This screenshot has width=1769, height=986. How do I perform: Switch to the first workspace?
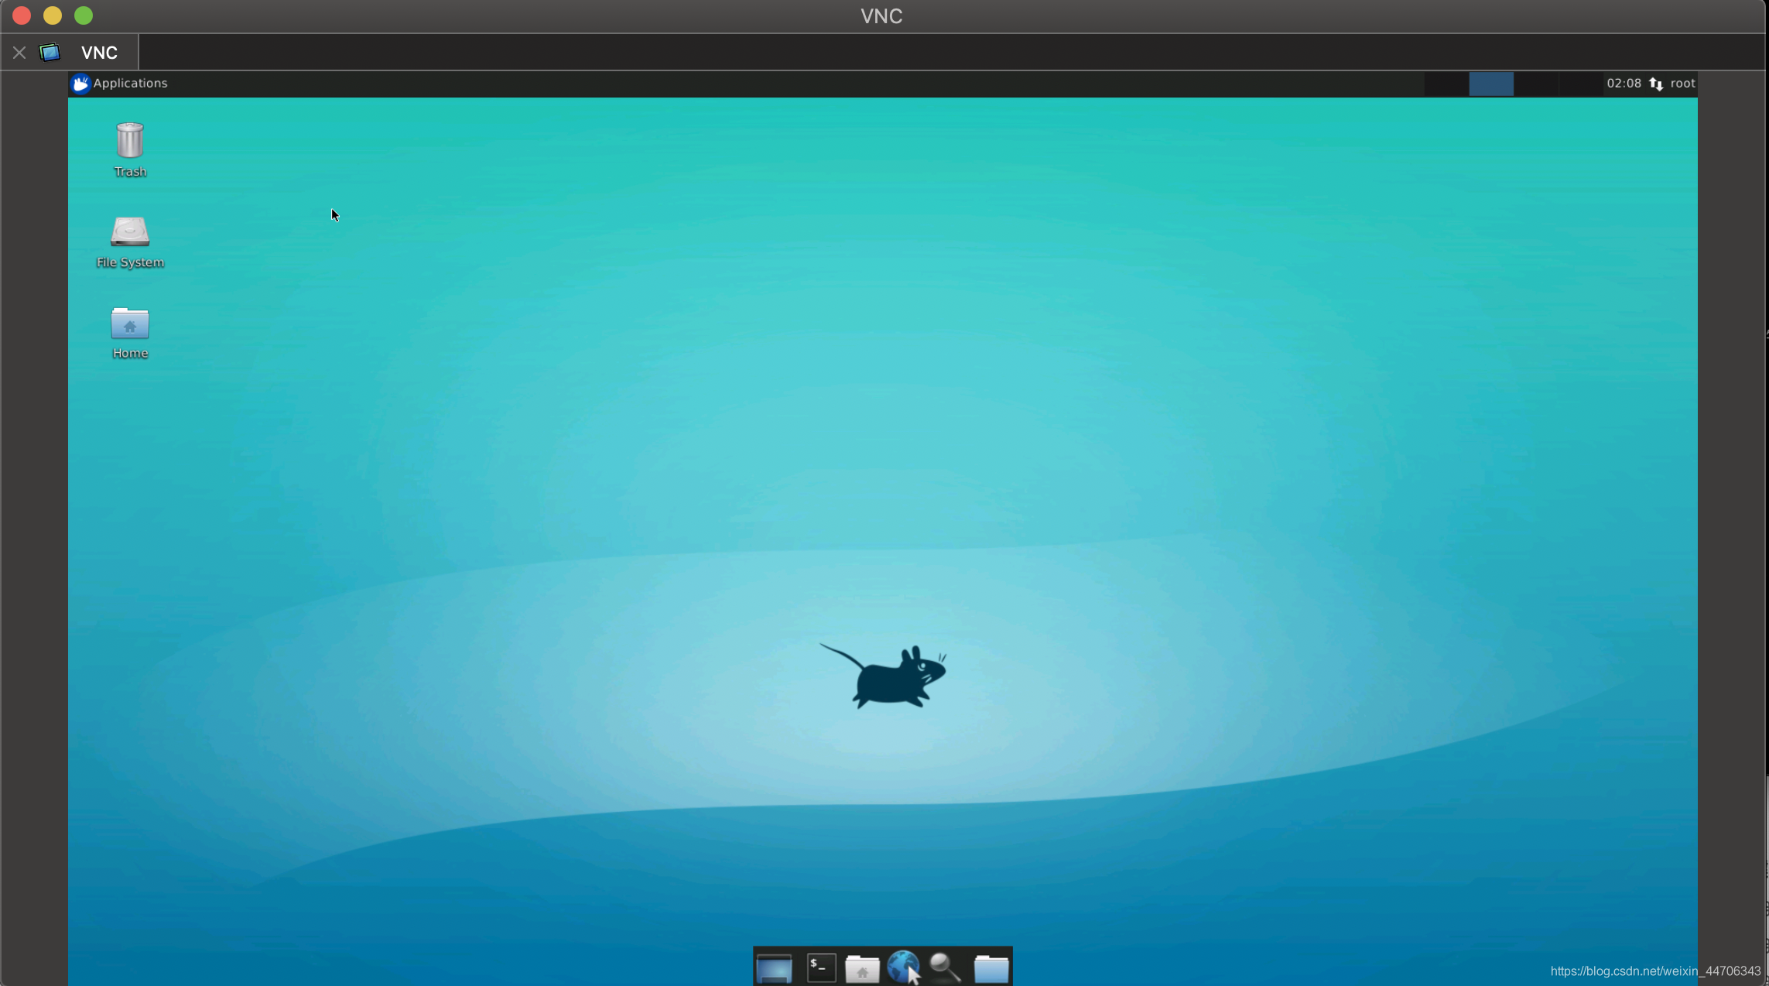point(1446,84)
